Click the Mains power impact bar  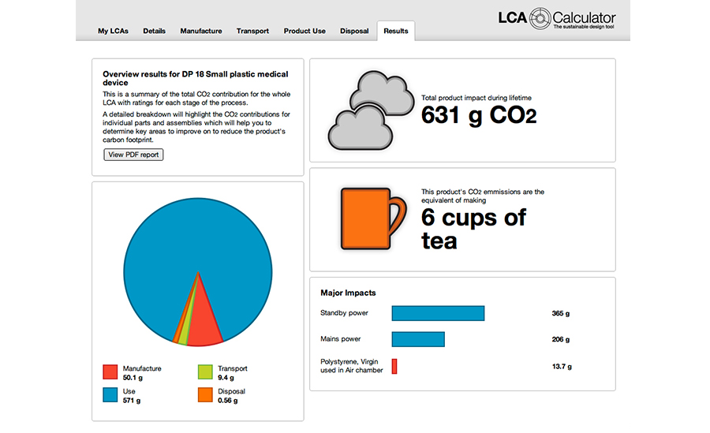(x=418, y=339)
